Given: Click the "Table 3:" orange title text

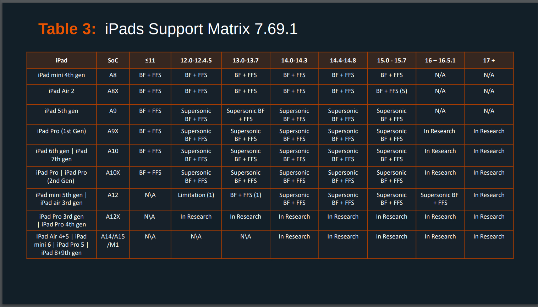Looking at the screenshot, I should 67,29.
